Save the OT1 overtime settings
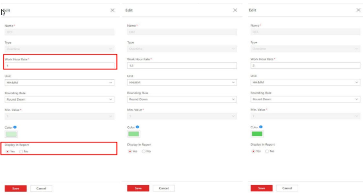 (x=16, y=189)
